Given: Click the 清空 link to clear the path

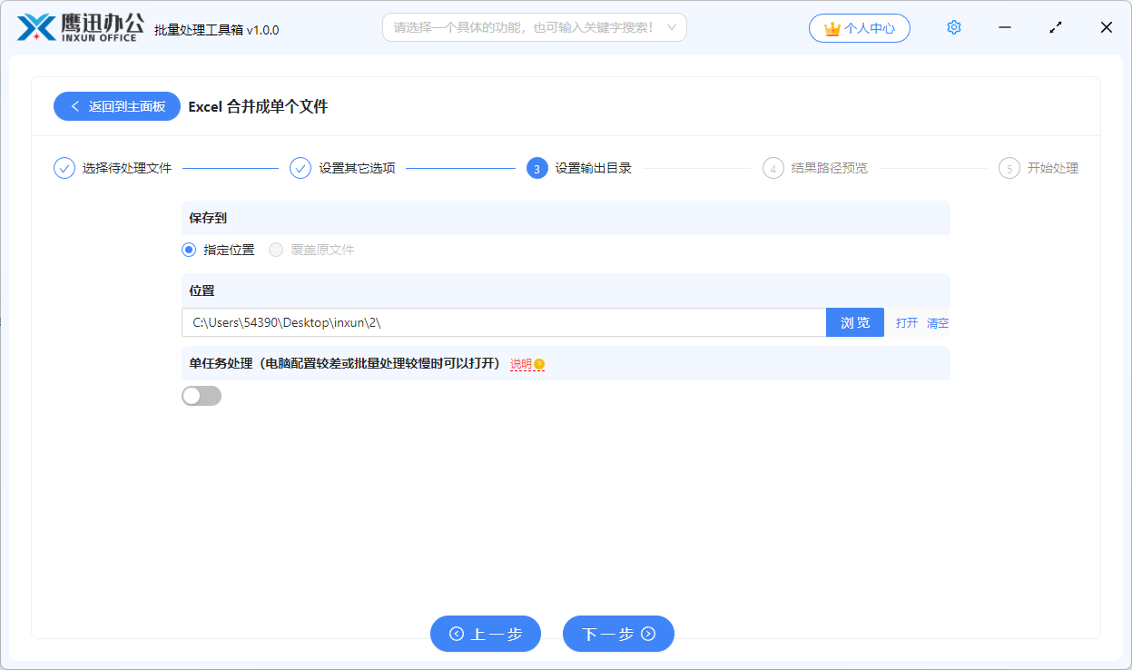Looking at the screenshot, I should pyautogui.click(x=938, y=322).
